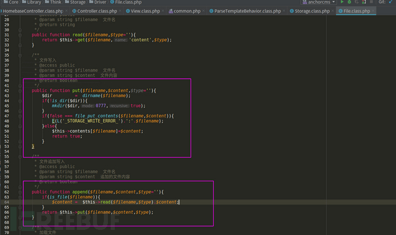Image resolution: width=396 pixels, height=235 pixels.
Task: Click 'return true;' on line 51
Action: [67, 136]
